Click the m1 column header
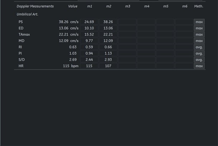The height and width of the screenshot is (146, 218). pos(90,6)
